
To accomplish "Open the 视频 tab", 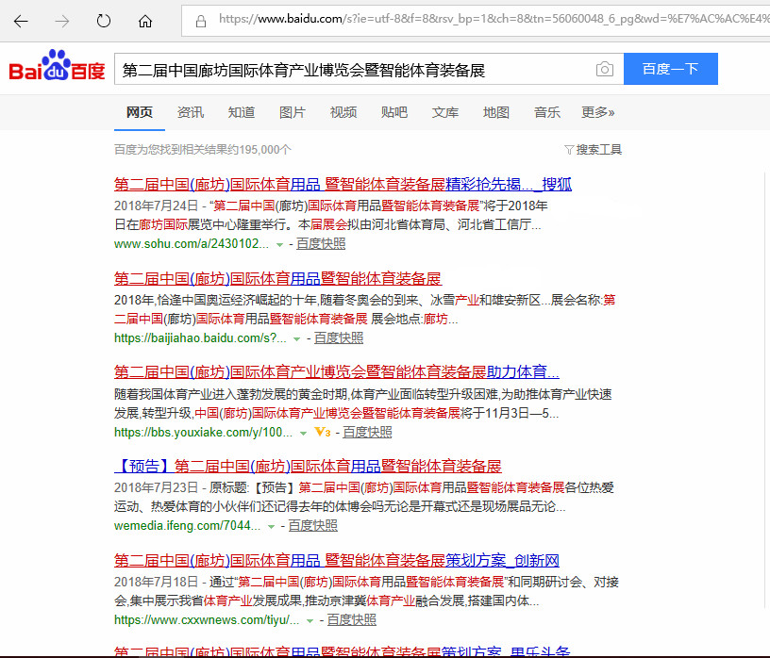I will [343, 112].
